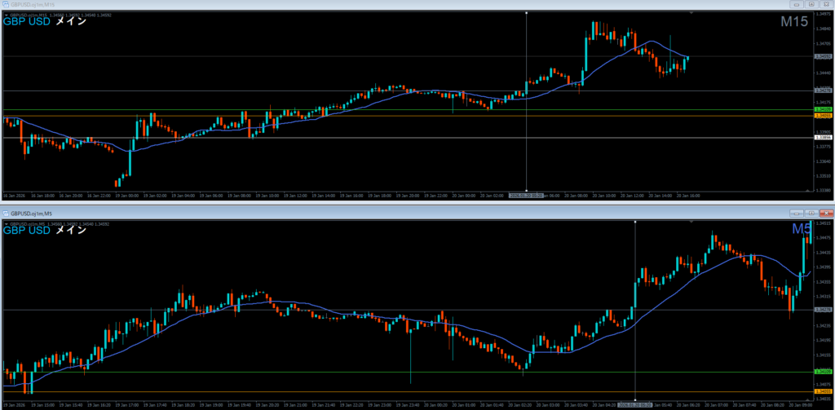Click the M15 timeframe label

(x=793, y=23)
